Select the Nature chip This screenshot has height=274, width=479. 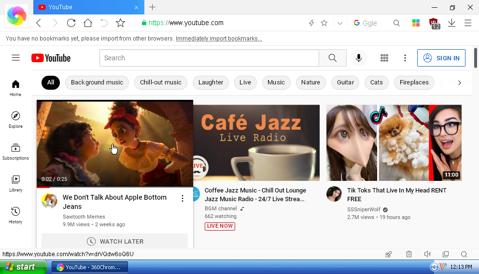[x=310, y=82]
